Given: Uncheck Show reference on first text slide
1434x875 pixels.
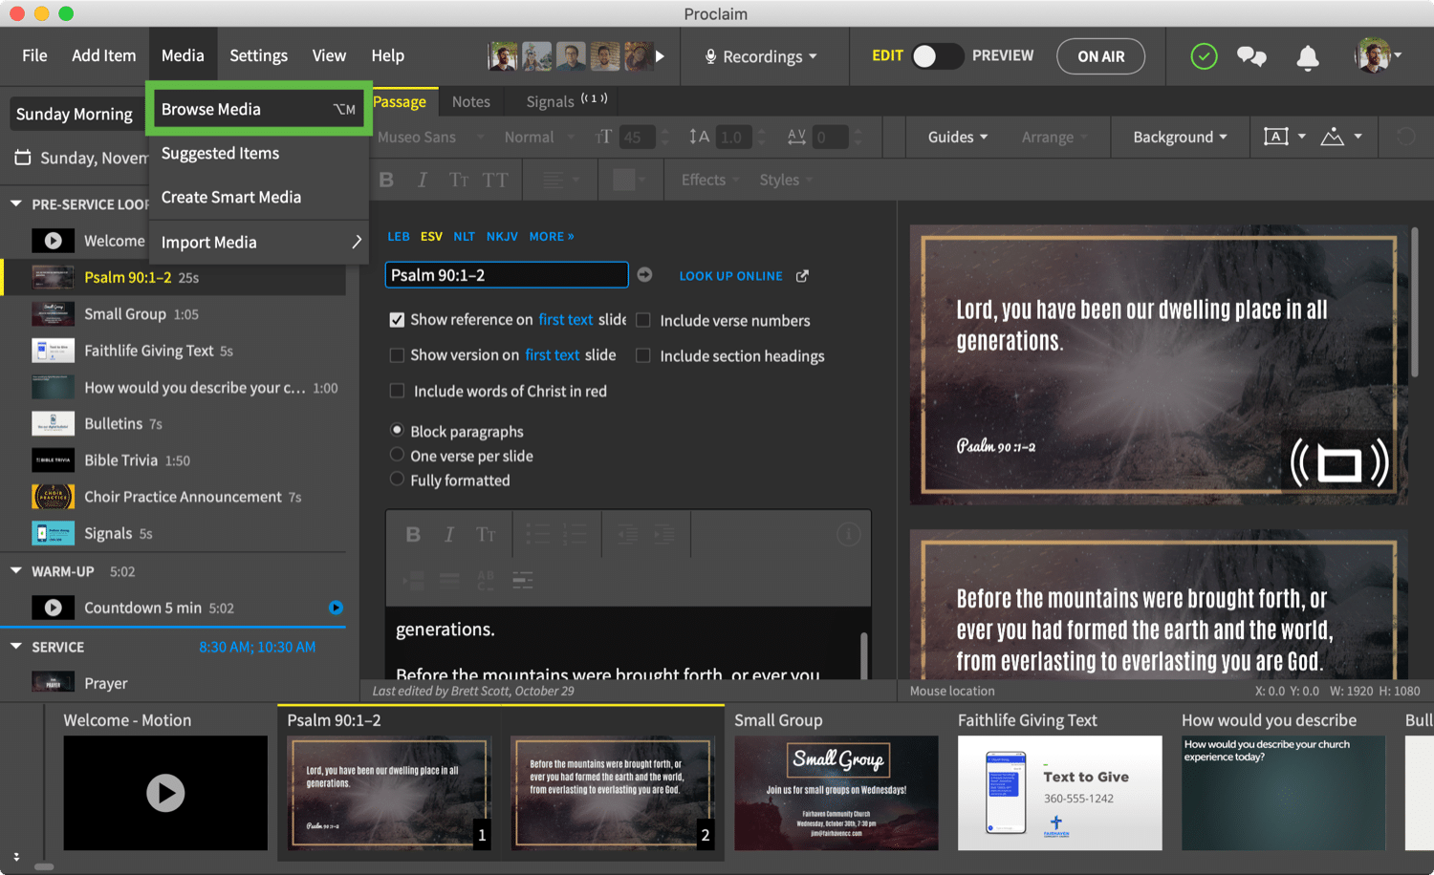Looking at the screenshot, I should pyautogui.click(x=397, y=320).
